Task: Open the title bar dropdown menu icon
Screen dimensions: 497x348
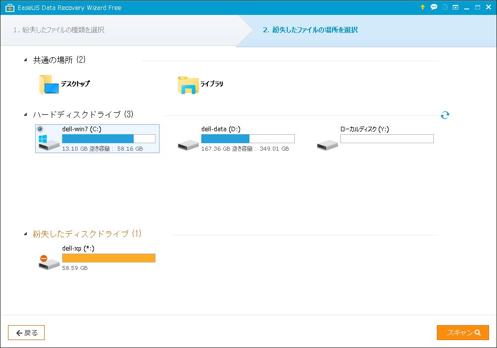Action: (455, 7)
